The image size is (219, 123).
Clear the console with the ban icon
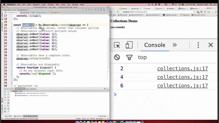click(117, 57)
